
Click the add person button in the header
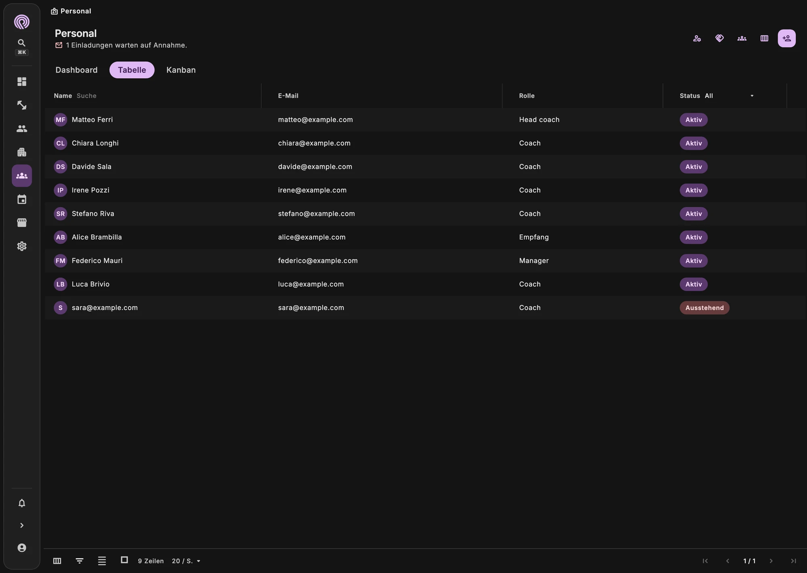tap(786, 38)
